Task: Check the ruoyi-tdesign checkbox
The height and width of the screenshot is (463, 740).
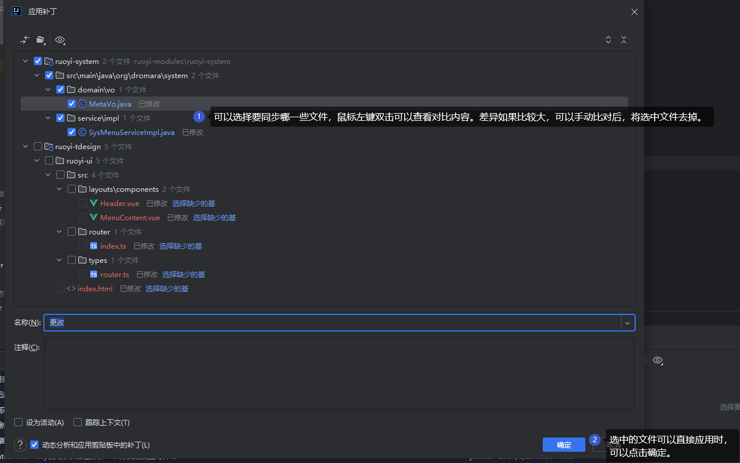Action: coord(38,146)
